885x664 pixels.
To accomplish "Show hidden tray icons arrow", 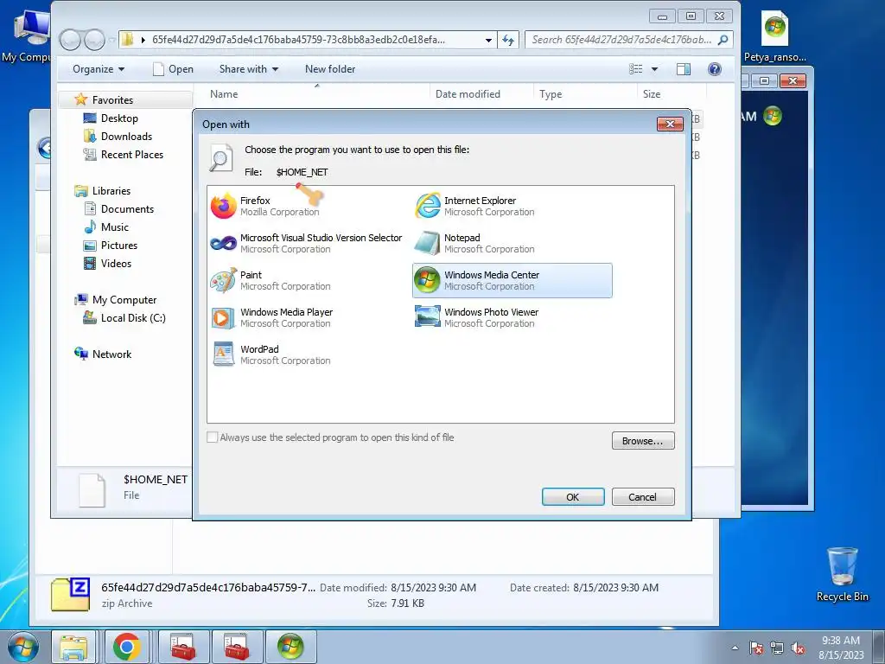I will click(x=735, y=648).
